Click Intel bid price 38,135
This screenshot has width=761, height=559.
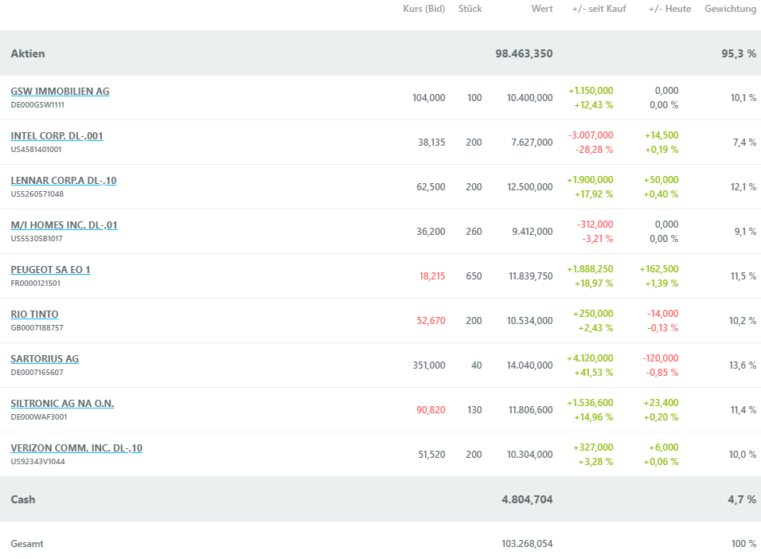432,143
